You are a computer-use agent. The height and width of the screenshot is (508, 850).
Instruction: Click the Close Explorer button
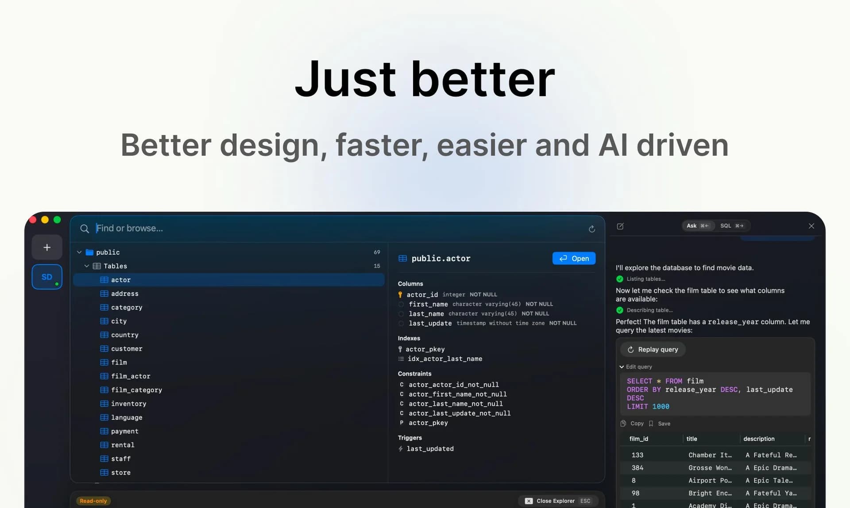[558, 501]
